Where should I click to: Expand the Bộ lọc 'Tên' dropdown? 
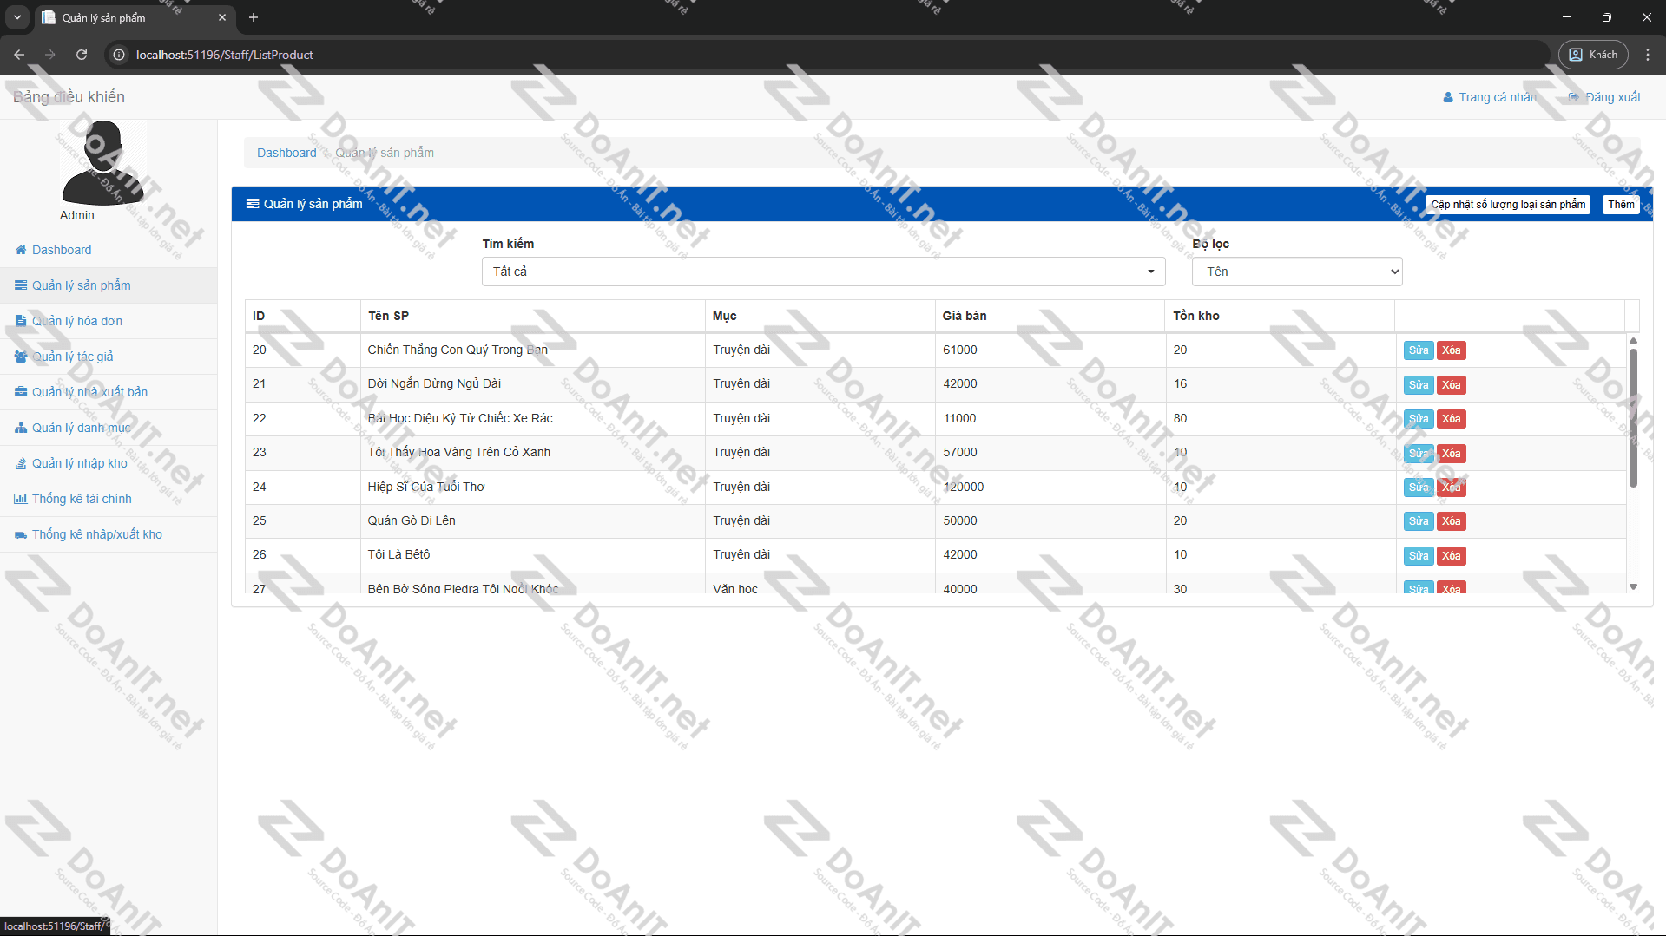click(1296, 272)
